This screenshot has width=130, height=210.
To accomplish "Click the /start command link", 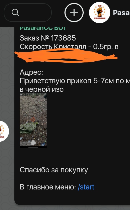I will [x=86, y=187].
